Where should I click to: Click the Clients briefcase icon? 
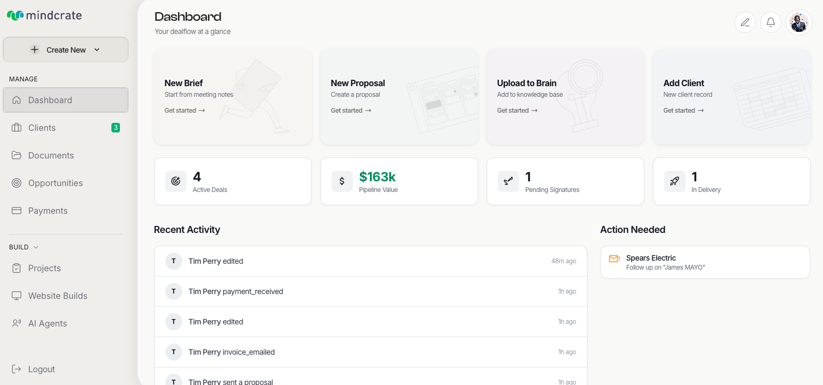coord(17,128)
